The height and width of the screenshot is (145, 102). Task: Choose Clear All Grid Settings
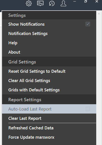(49, 81)
